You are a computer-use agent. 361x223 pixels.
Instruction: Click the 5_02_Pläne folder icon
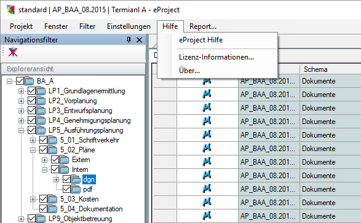tap(52, 150)
